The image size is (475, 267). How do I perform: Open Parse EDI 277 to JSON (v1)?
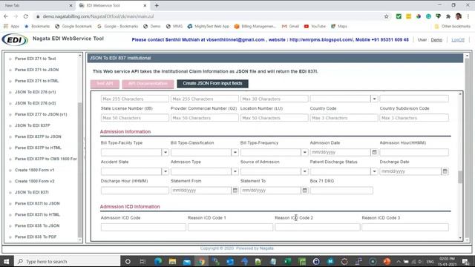click(41, 114)
